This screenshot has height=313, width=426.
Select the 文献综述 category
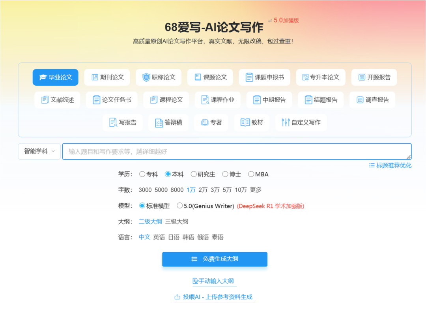(57, 100)
